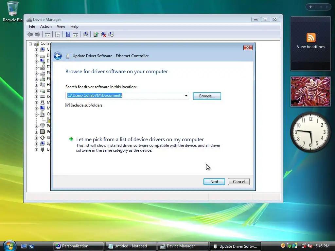Click the analog clock gadget
Viewport: 335px width, 251px height.
point(310,132)
